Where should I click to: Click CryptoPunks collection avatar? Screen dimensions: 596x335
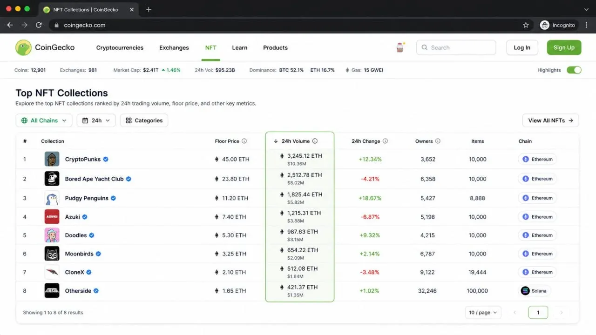coord(52,159)
